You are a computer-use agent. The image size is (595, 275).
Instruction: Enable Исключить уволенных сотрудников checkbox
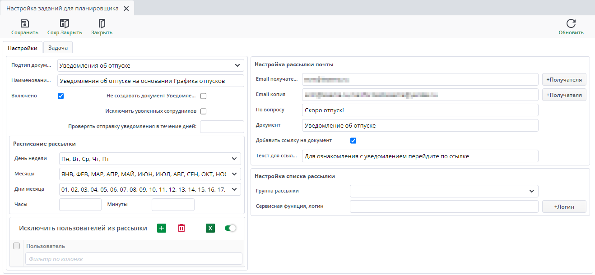click(x=203, y=111)
